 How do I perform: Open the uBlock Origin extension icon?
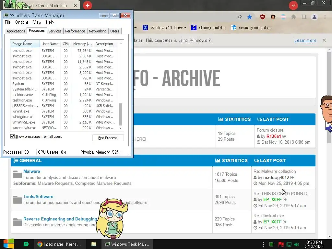[x=263, y=17]
